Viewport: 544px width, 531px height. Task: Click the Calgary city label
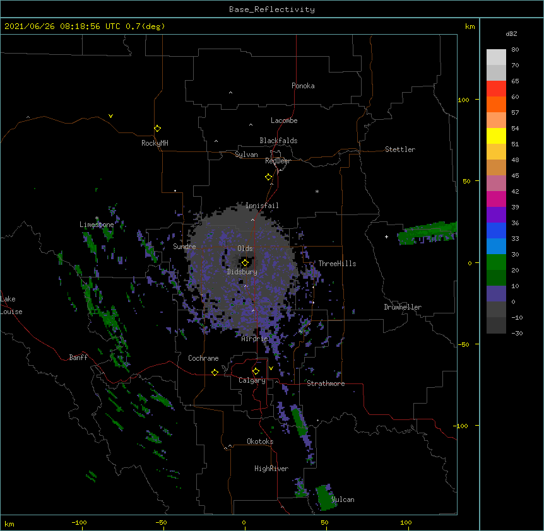(x=252, y=380)
